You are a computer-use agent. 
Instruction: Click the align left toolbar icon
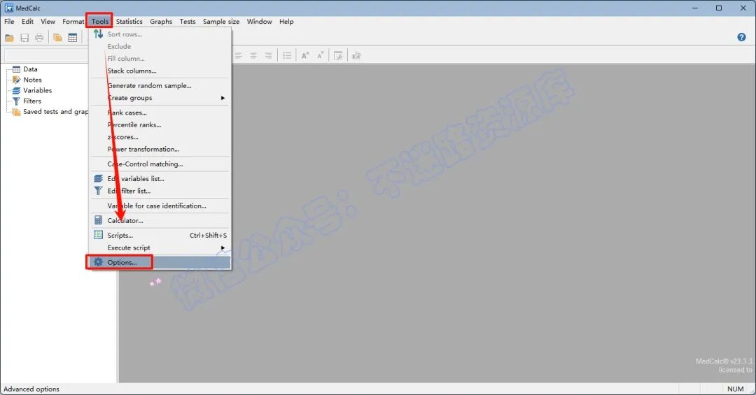(238, 55)
